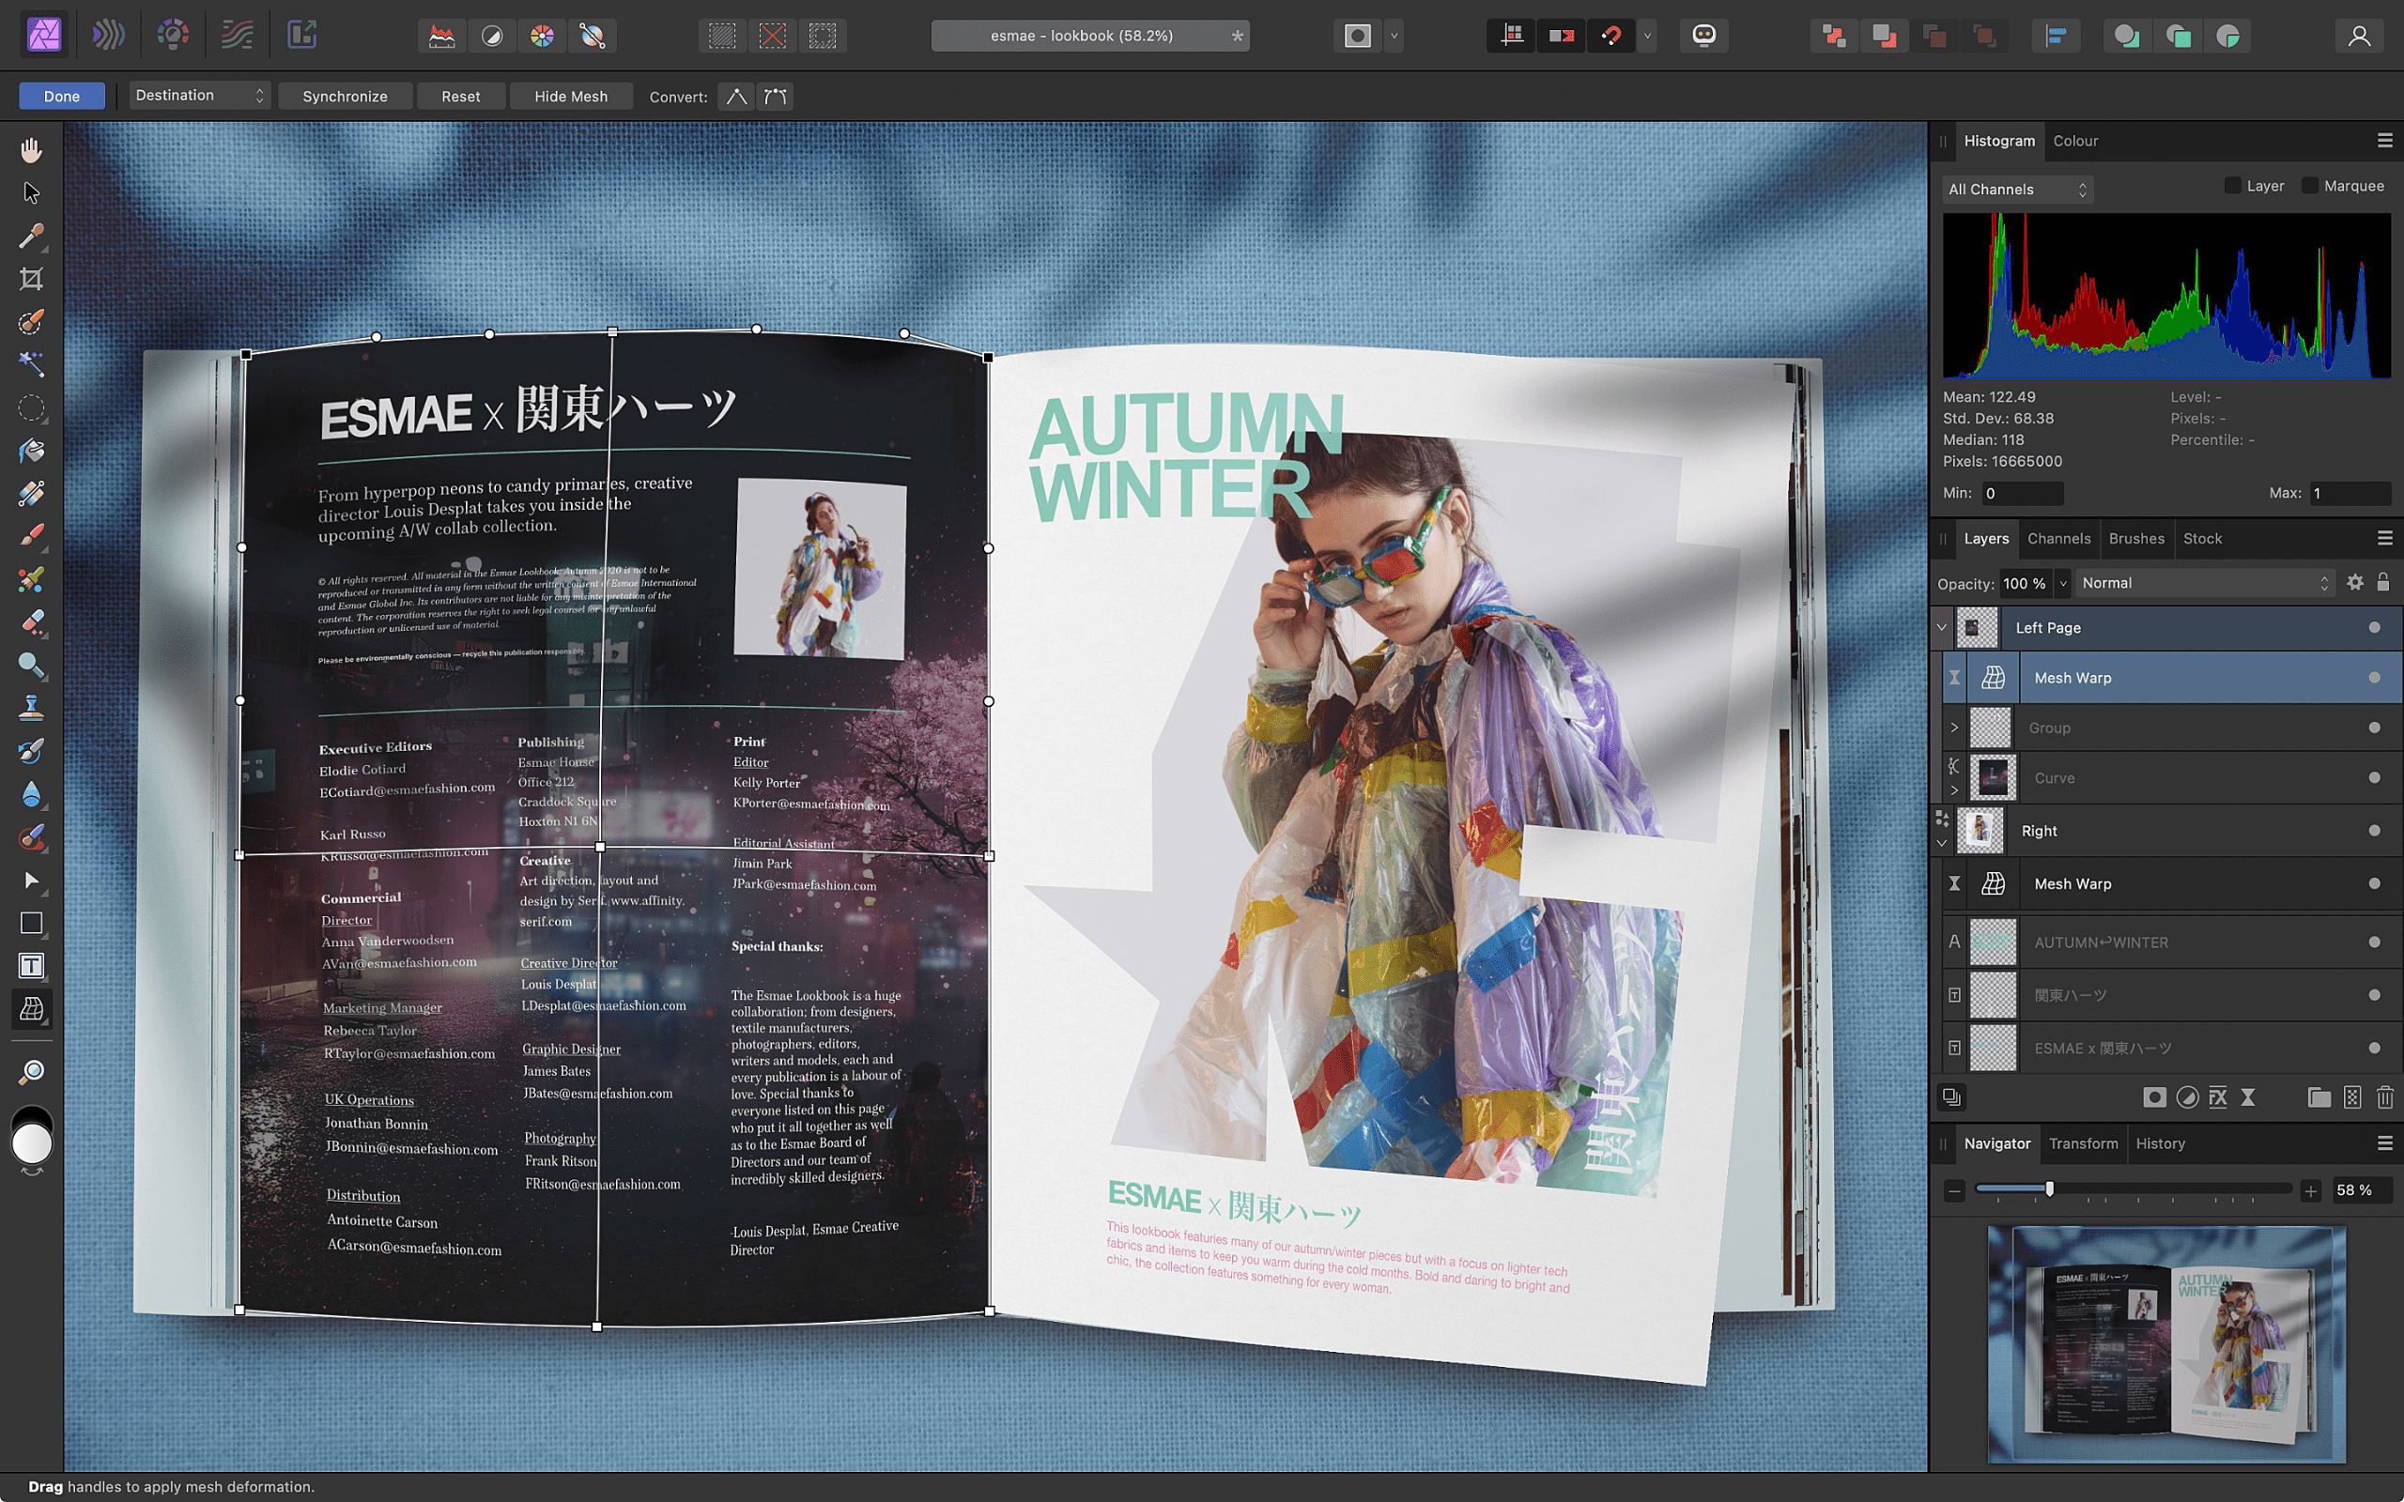Hide the AUTUMN WINTER text layer

[2375, 942]
